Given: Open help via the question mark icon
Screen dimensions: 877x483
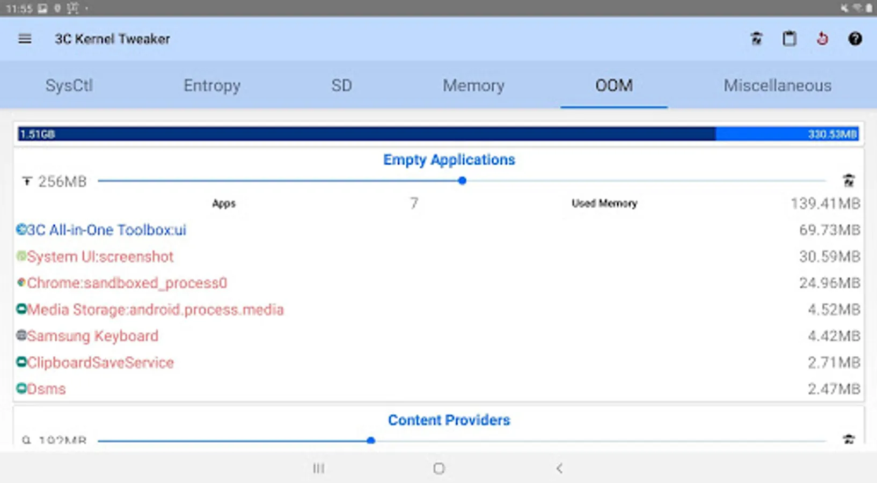Looking at the screenshot, I should (855, 39).
